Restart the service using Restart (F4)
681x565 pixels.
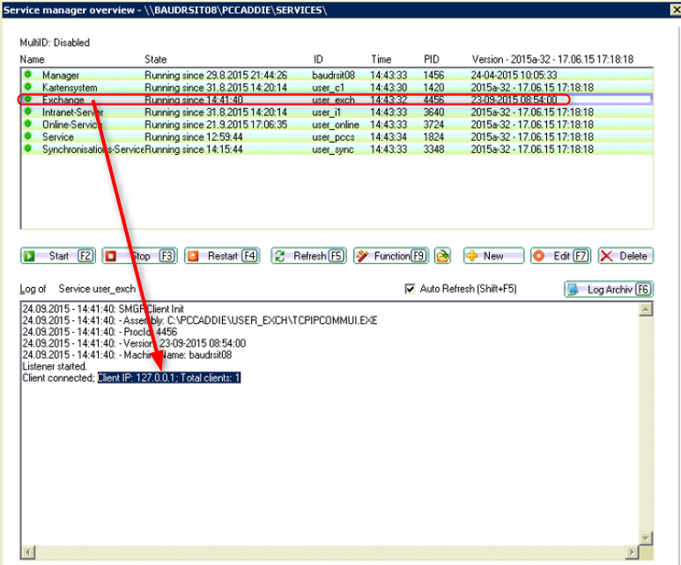pos(222,256)
